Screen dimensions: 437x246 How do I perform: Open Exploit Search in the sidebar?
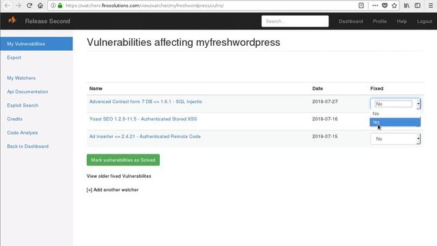pos(23,105)
